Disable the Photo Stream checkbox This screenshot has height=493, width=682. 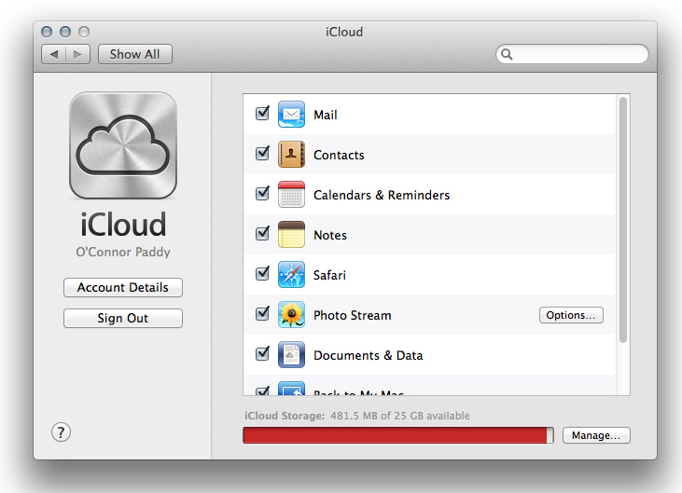(x=262, y=313)
